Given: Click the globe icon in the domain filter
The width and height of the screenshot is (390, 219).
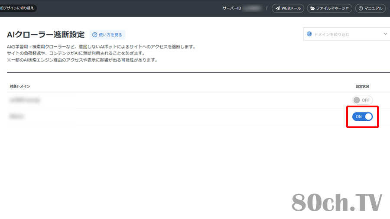Looking at the screenshot, I should pyautogui.click(x=309, y=34).
